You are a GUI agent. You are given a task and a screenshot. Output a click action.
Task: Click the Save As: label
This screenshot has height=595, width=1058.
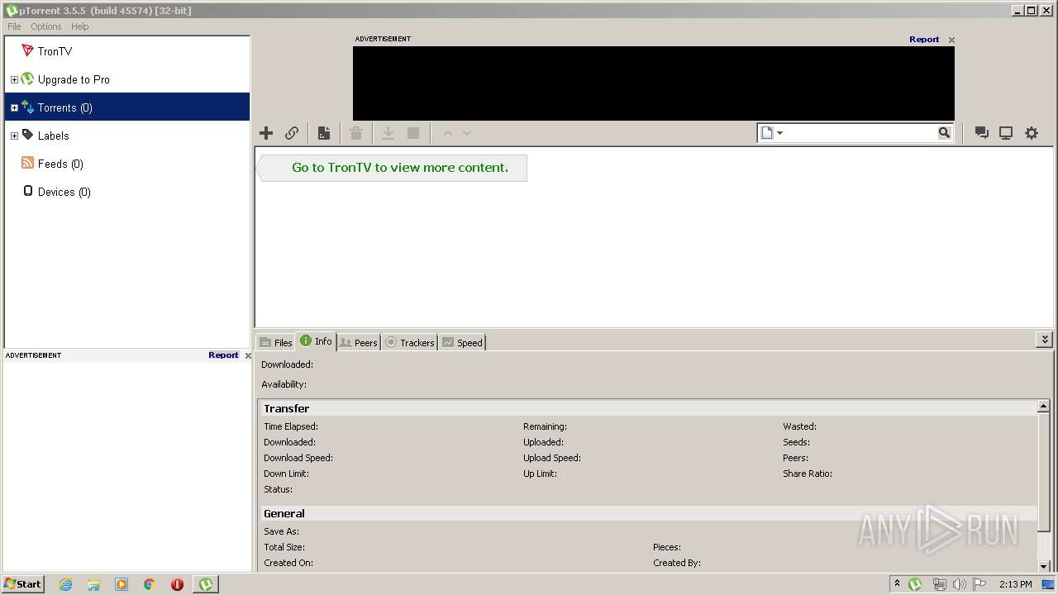(282, 531)
